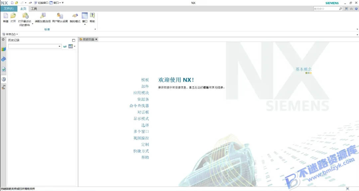Screen dimensions: 359x191
Task: Expand the Standard (标准) group options arrow
Action: click(95, 29)
